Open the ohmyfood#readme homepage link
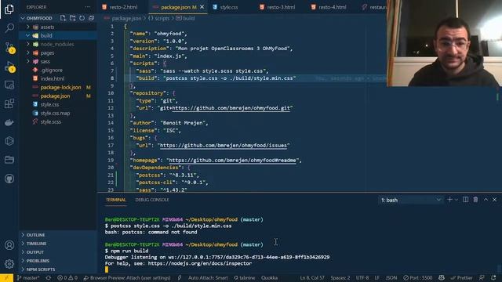The image size is (502, 282). tap(232, 160)
